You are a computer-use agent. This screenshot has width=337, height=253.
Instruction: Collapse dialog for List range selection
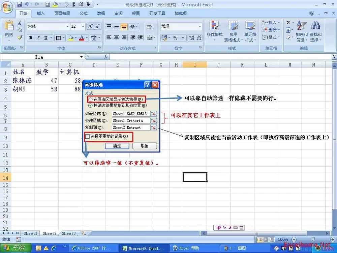[153, 114]
